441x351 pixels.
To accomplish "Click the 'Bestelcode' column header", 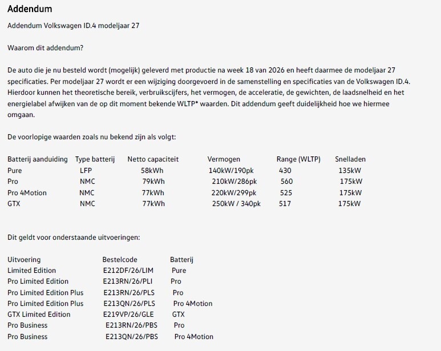I will [x=120, y=260].
